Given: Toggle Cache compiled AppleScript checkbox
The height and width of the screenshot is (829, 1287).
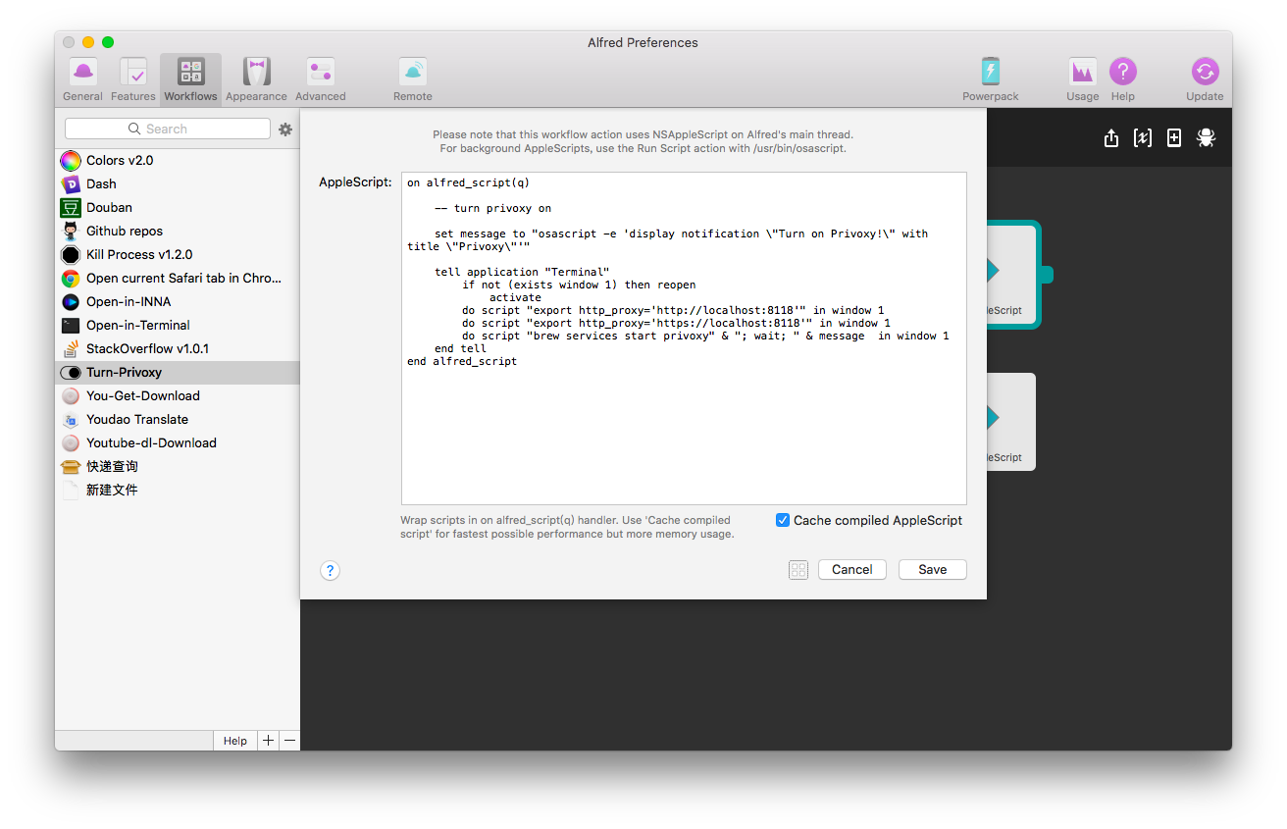Looking at the screenshot, I should (783, 520).
